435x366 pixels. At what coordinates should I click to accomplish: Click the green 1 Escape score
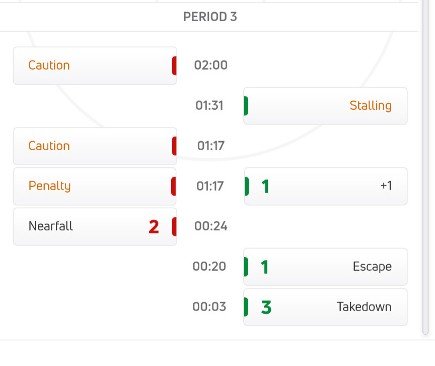click(265, 267)
